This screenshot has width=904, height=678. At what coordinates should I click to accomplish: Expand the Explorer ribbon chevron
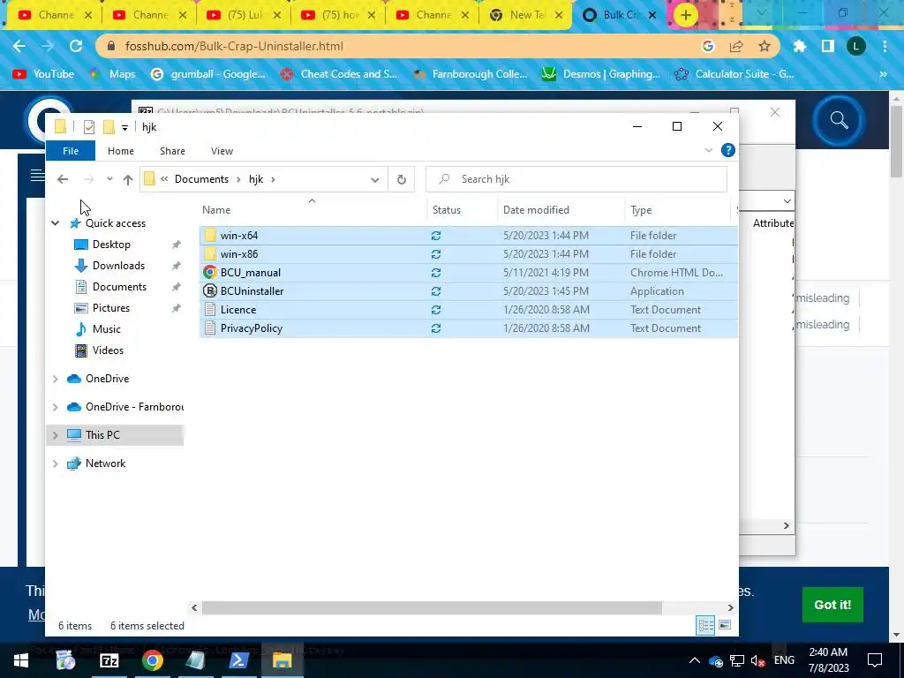click(709, 150)
